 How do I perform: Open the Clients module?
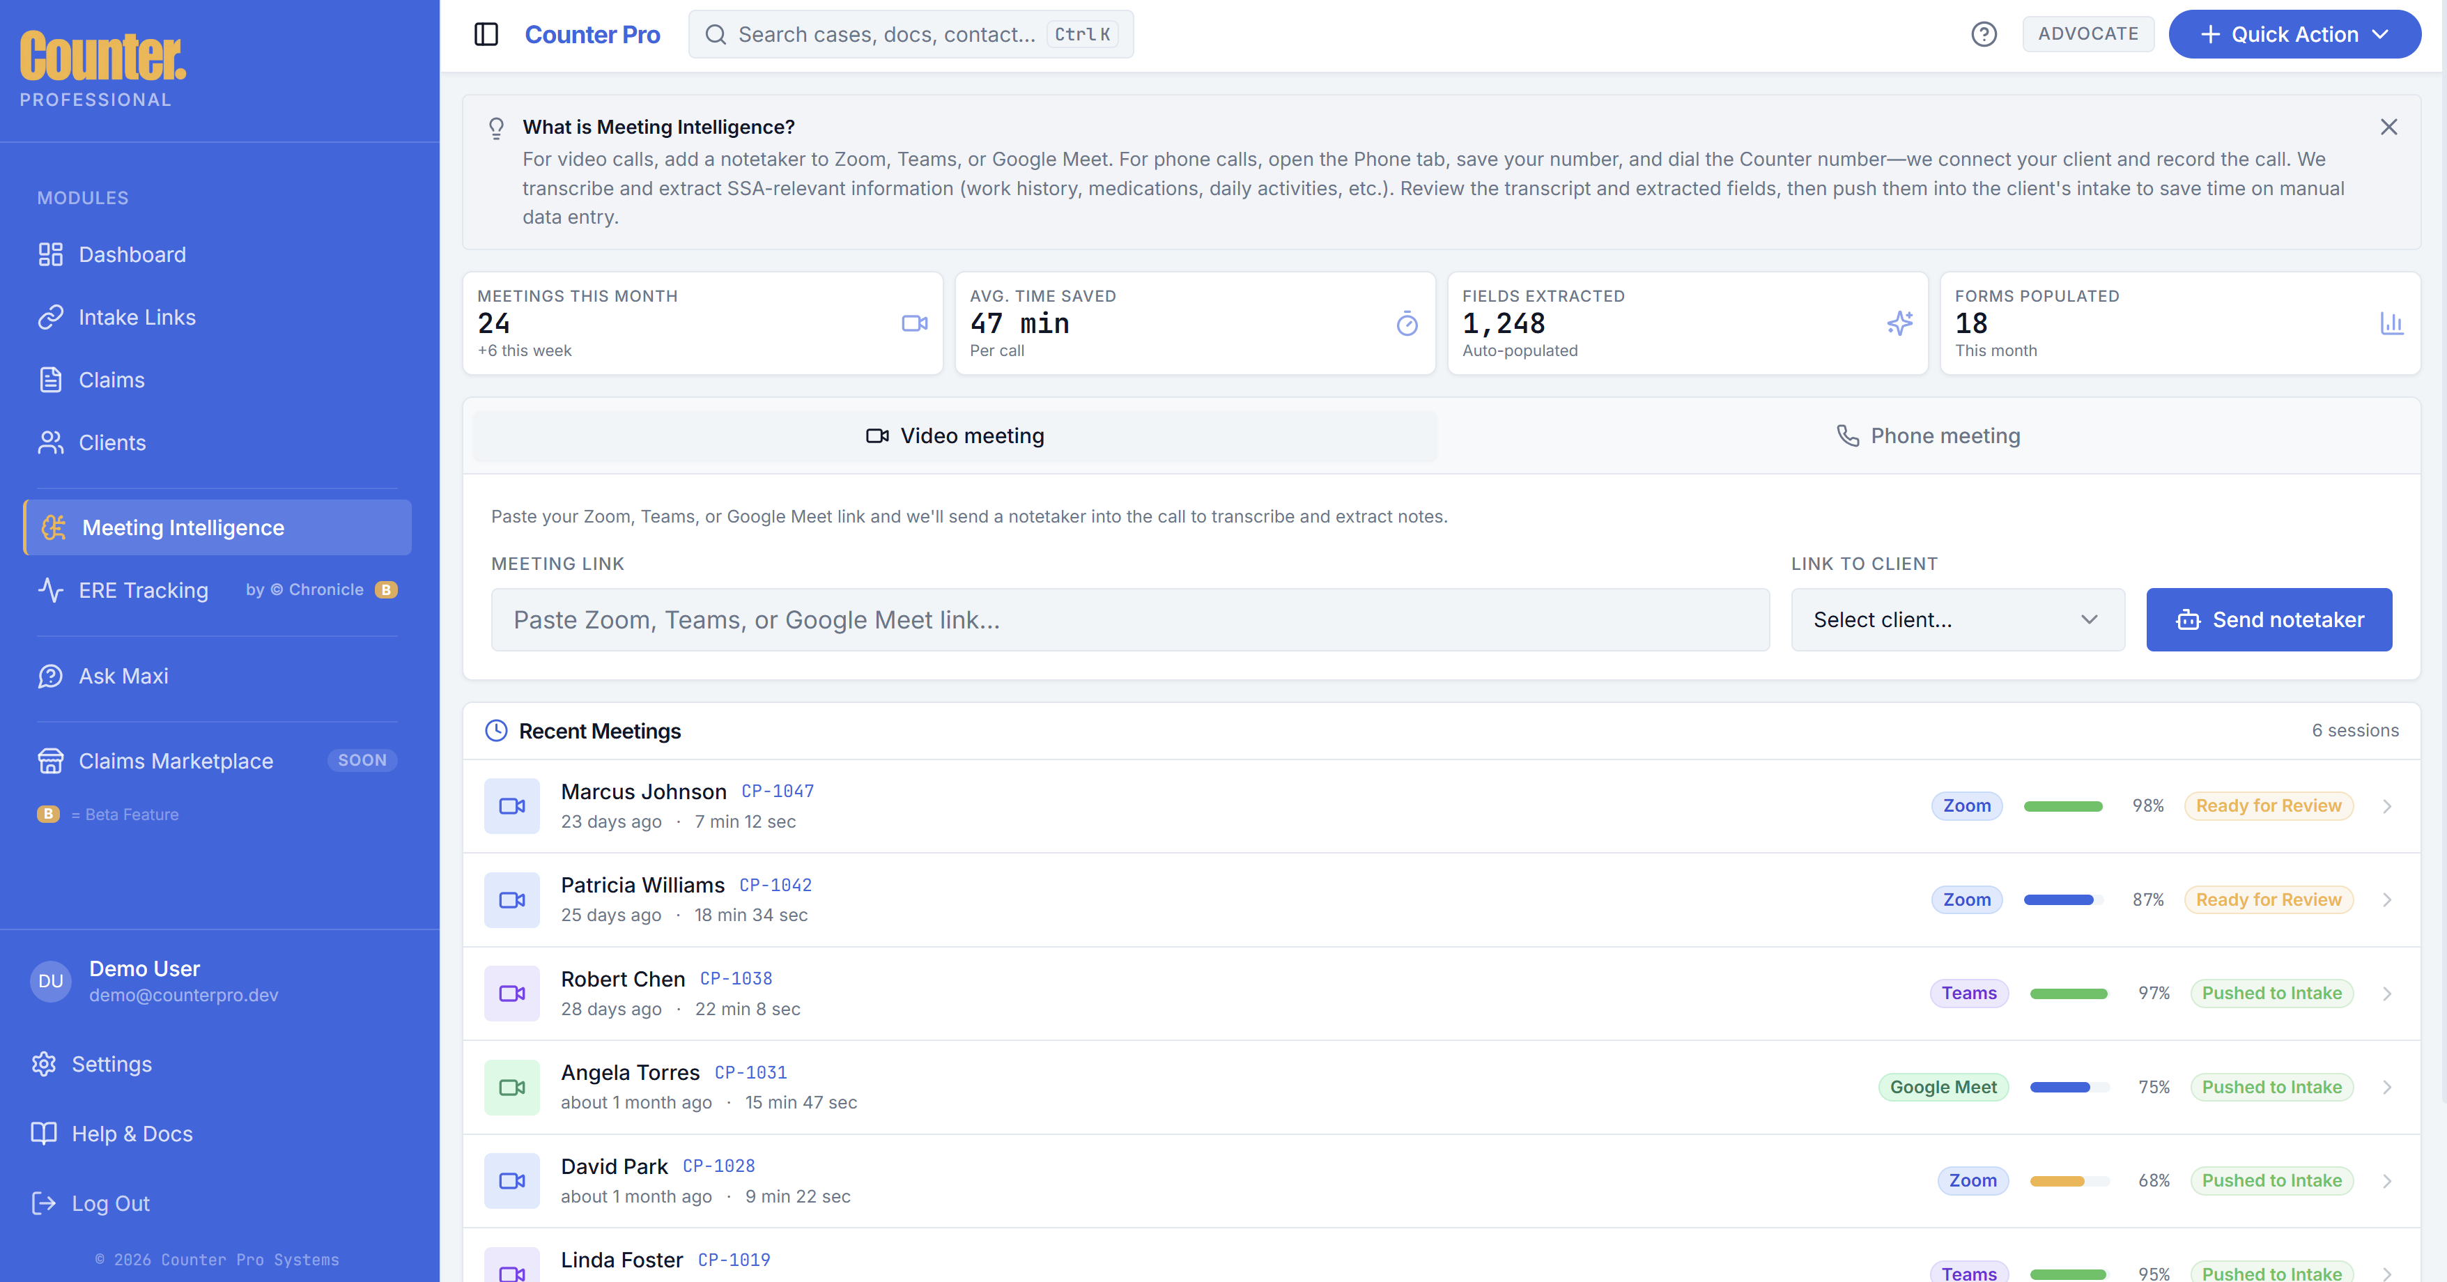tap(112, 442)
